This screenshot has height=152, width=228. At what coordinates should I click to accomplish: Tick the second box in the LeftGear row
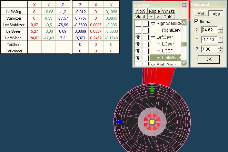(x=146, y=37)
